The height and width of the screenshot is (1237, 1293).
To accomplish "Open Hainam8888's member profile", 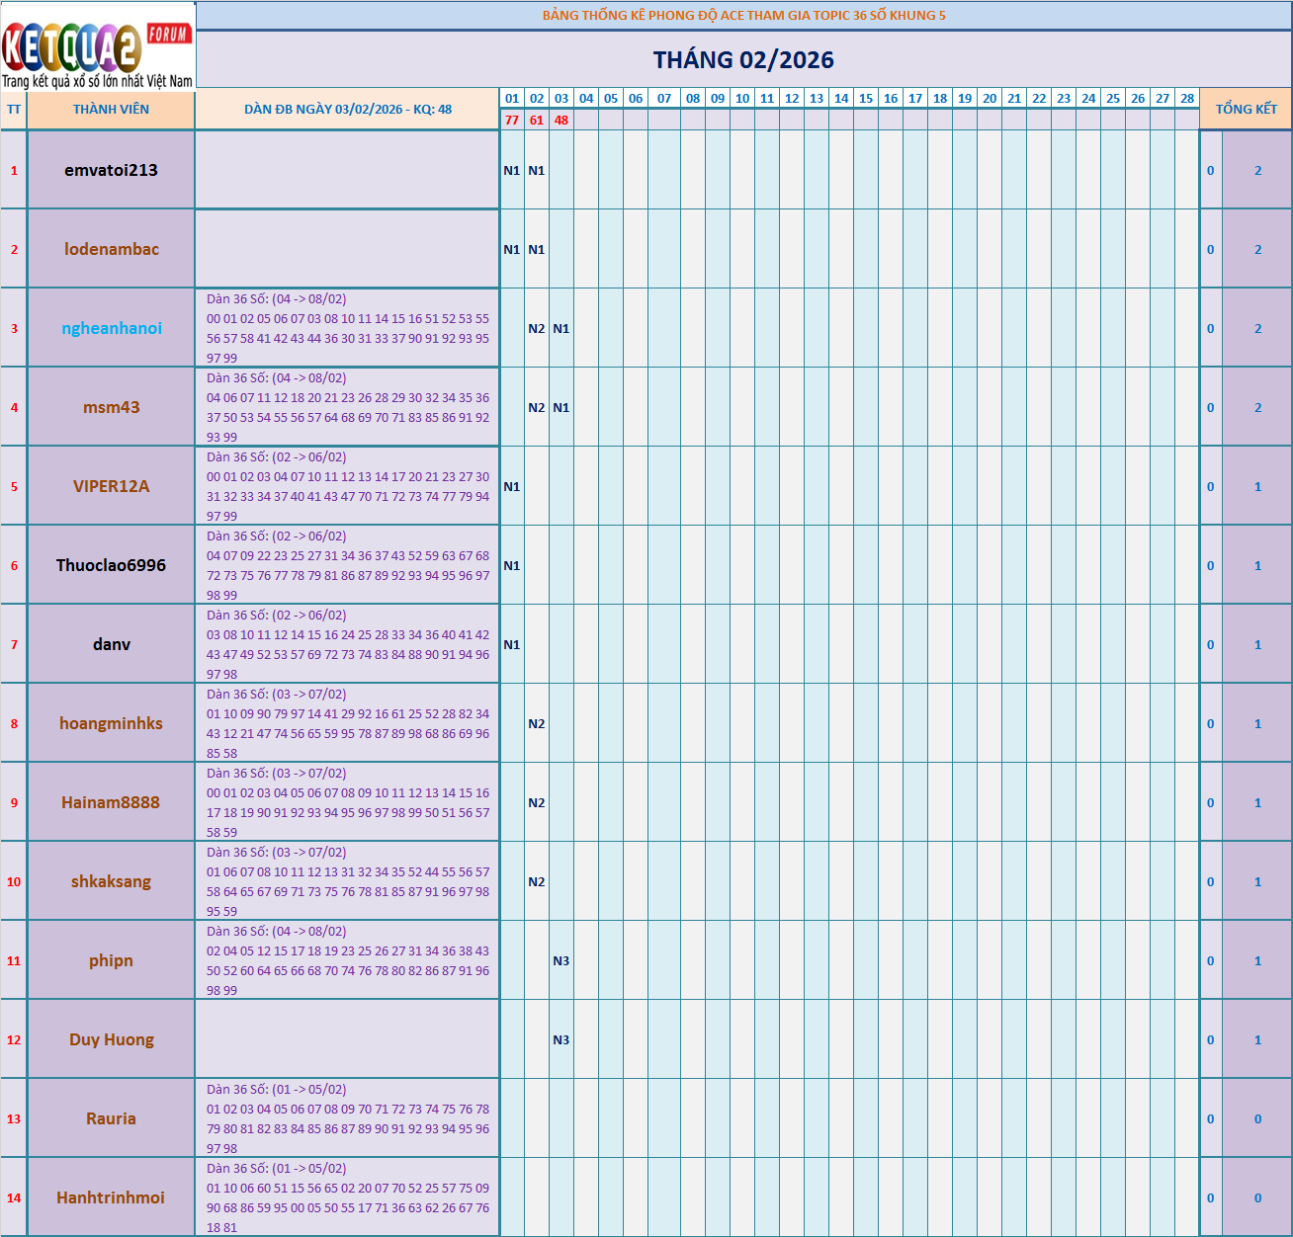I will (x=111, y=802).
